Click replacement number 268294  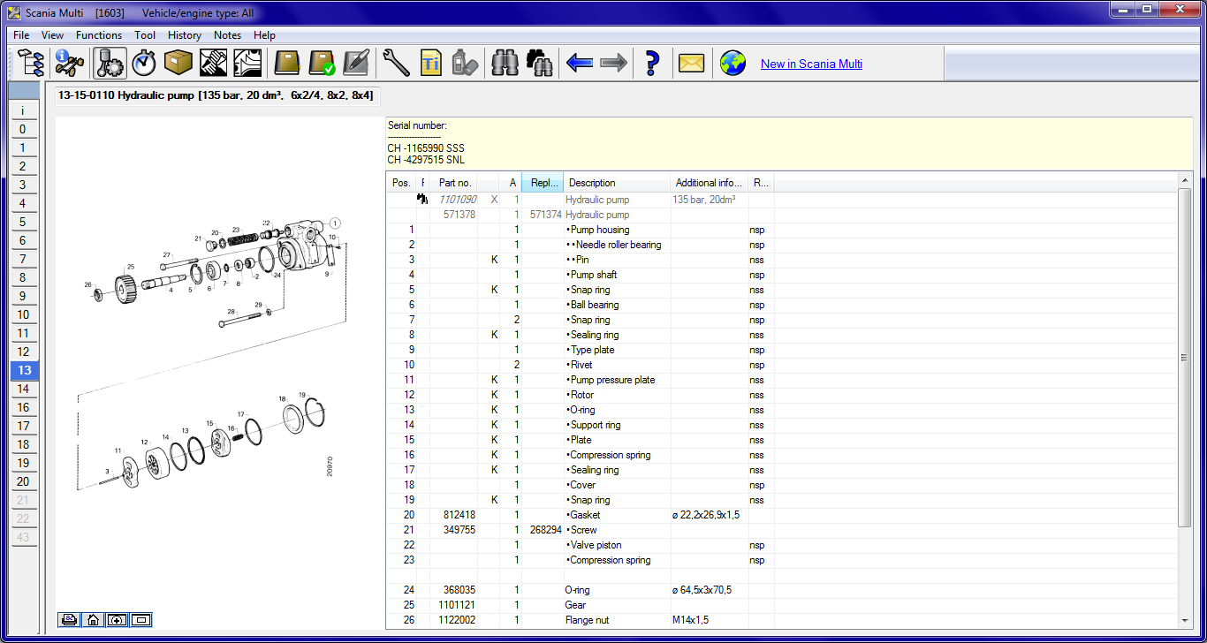(545, 530)
